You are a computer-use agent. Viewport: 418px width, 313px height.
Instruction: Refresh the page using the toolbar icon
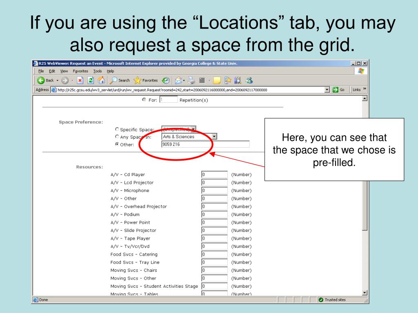91,80
